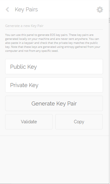
Task: Copy the generated key pair
Action: tap(79, 122)
